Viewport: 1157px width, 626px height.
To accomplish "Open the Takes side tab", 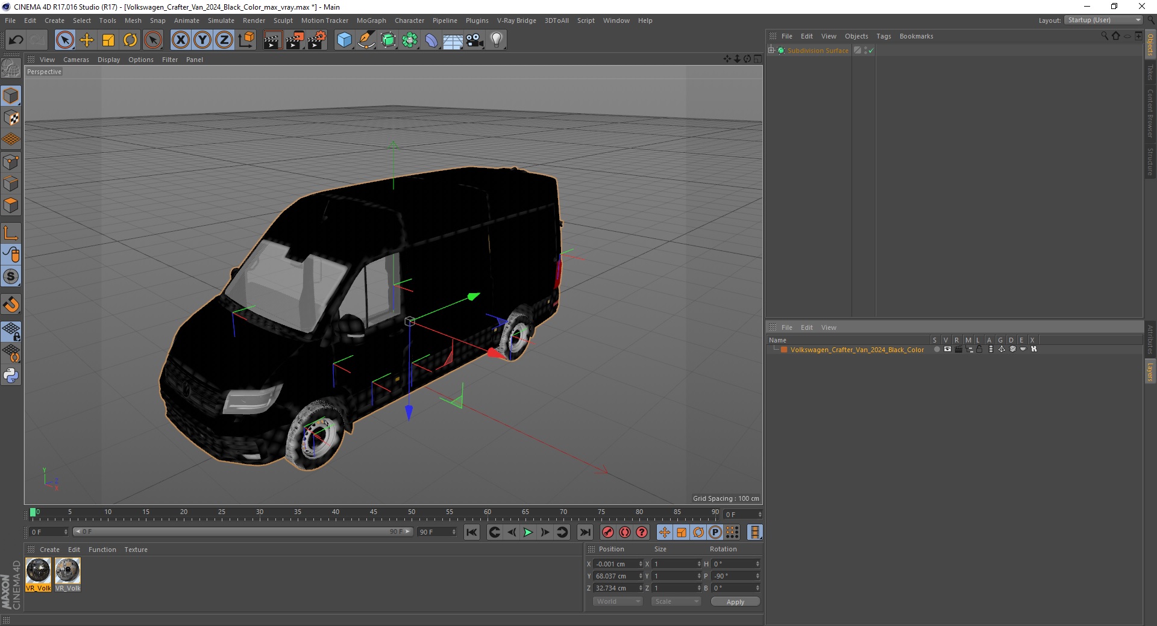I will coord(1150,72).
